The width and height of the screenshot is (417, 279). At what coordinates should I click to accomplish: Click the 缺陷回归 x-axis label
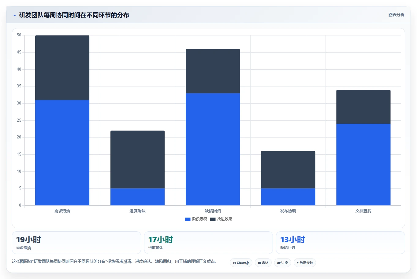pos(213,211)
